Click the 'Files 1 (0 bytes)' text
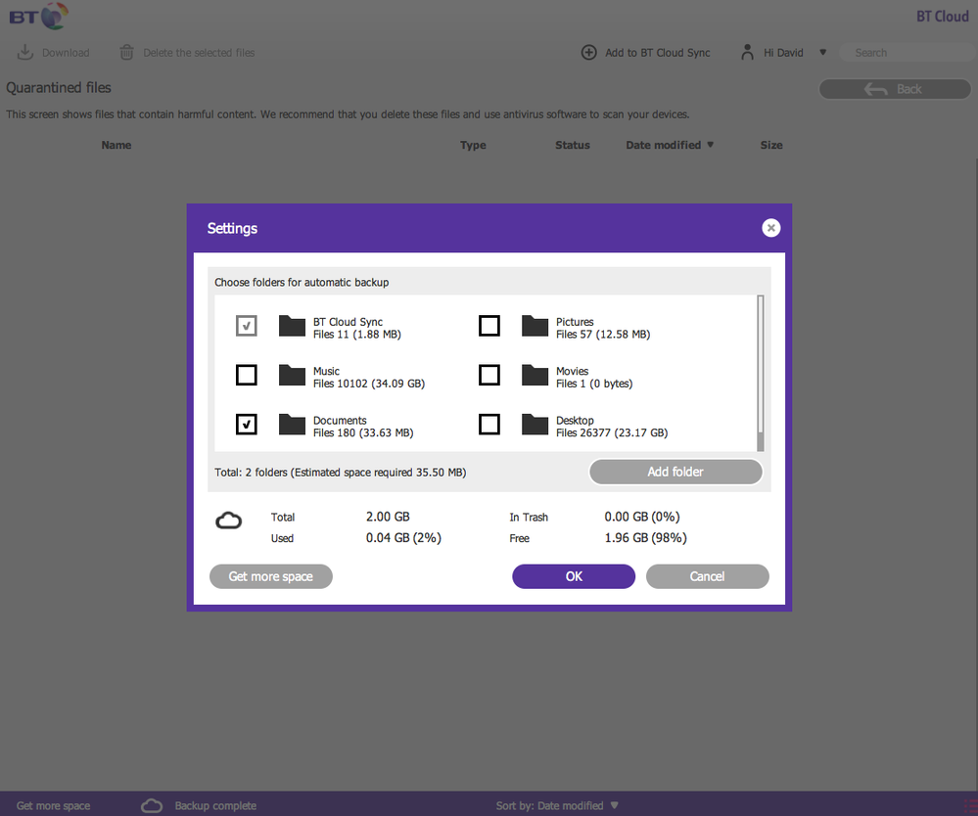 click(x=594, y=384)
